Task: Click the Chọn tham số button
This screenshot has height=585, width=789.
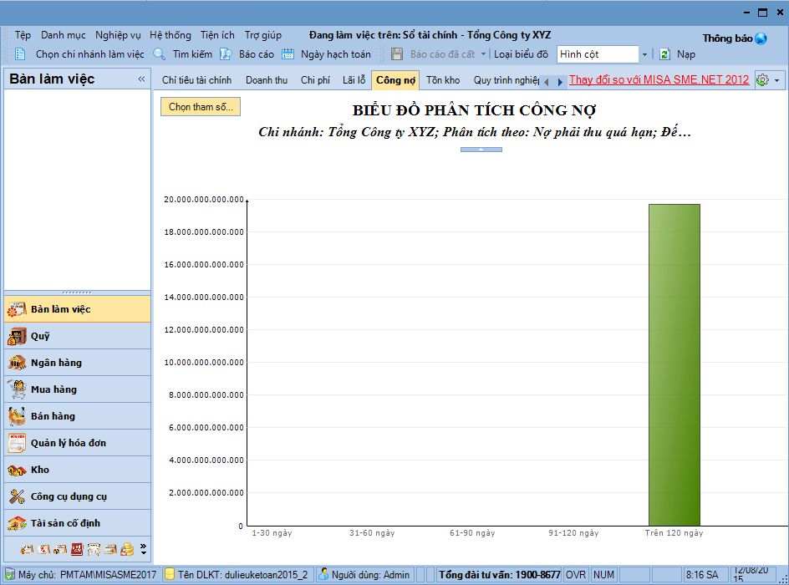Action: [201, 107]
